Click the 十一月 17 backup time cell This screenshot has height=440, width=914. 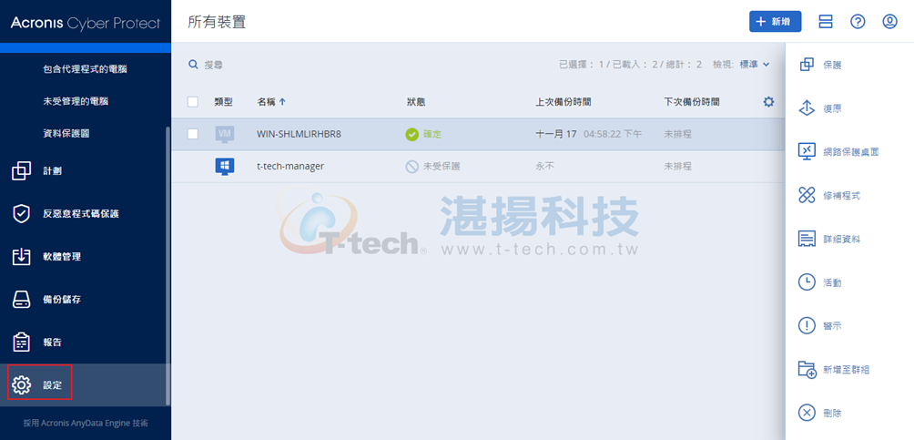coord(589,134)
